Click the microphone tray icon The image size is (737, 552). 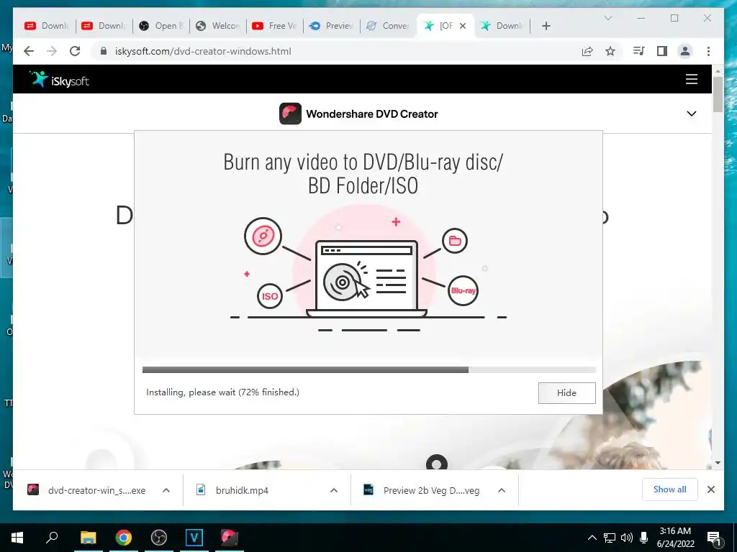(644, 538)
